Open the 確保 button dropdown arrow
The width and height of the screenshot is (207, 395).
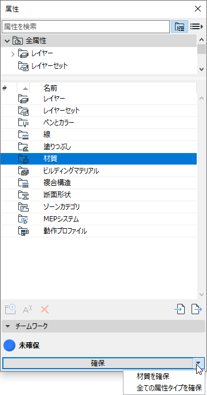pos(199,363)
